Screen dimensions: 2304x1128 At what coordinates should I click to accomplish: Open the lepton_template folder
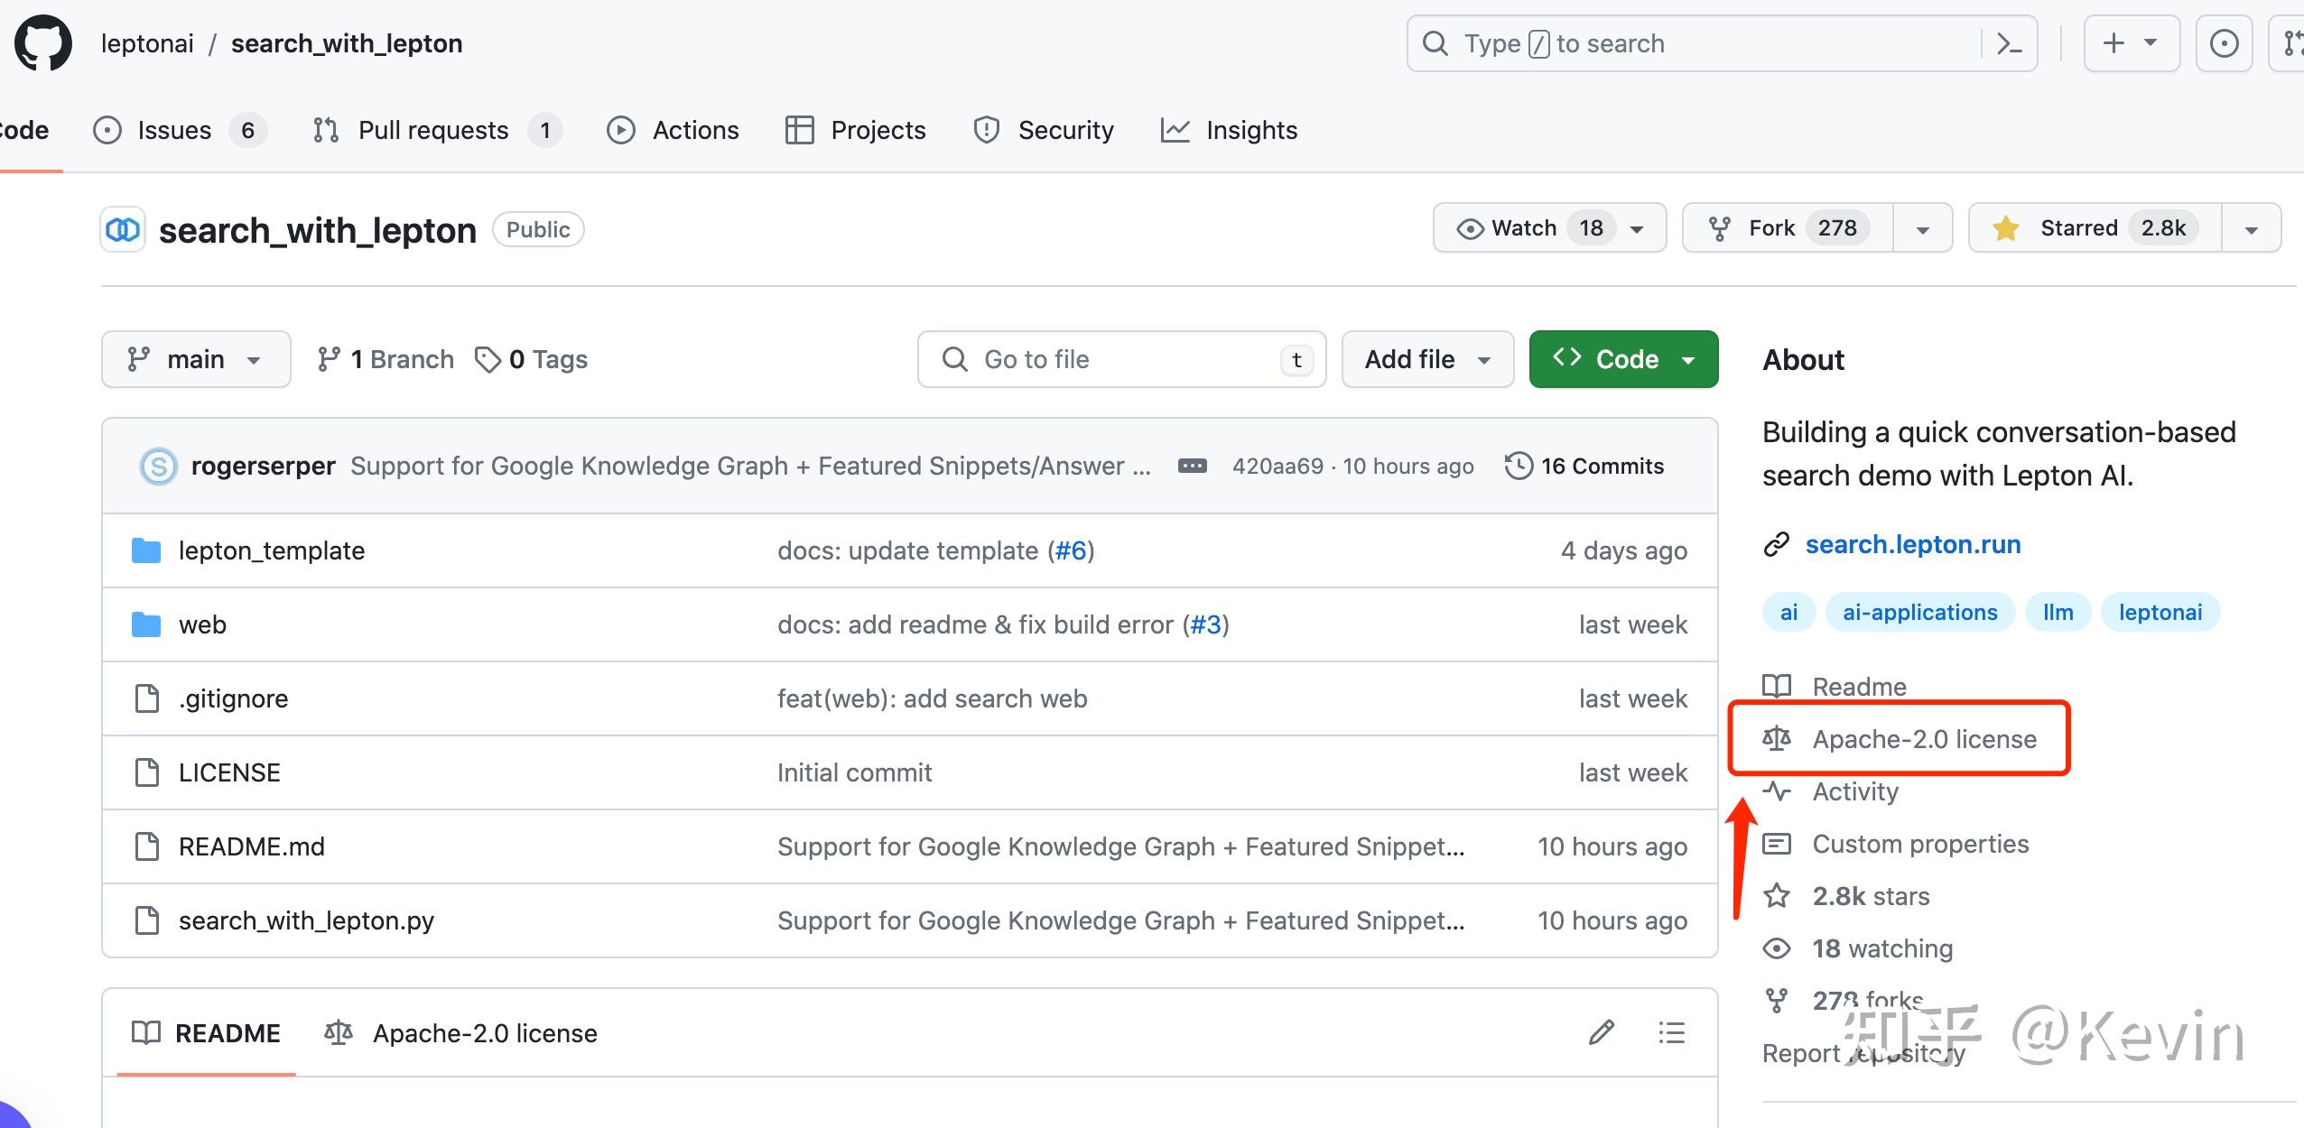pos(271,550)
